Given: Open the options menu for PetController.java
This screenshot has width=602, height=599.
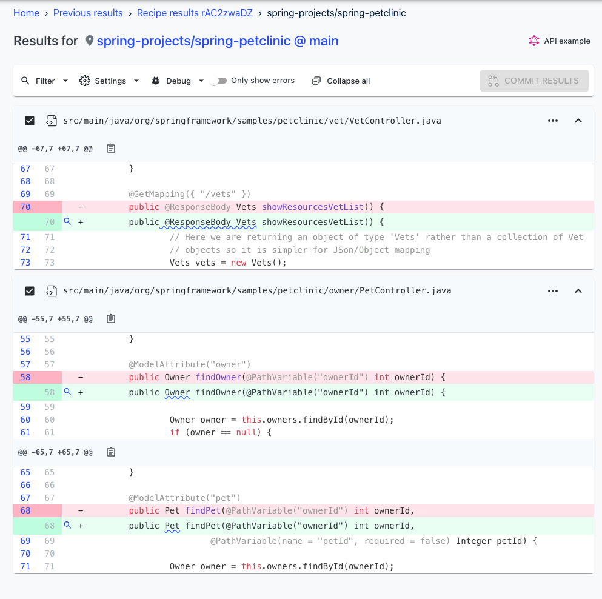Looking at the screenshot, I should coord(552,291).
